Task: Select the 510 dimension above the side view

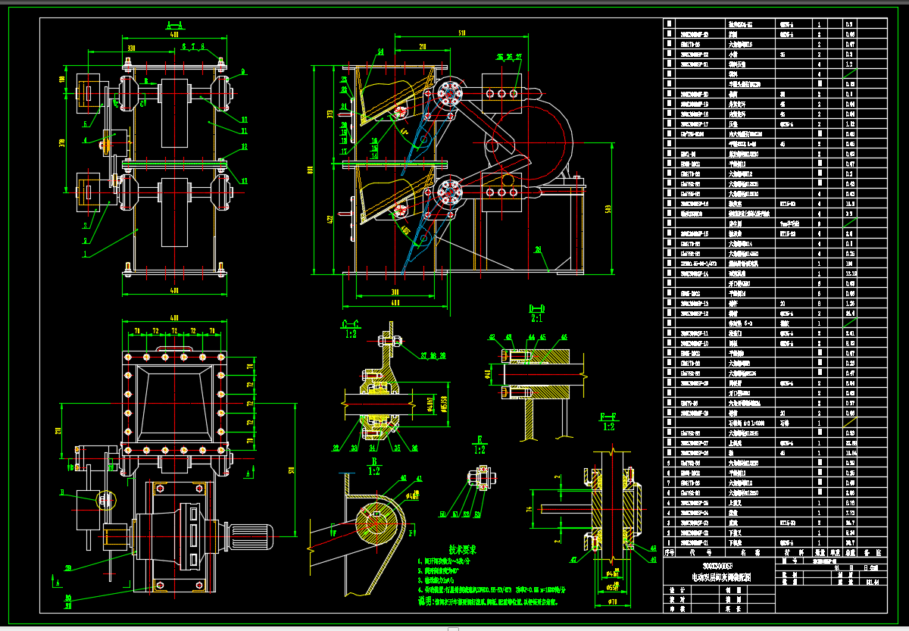Action: [x=461, y=33]
